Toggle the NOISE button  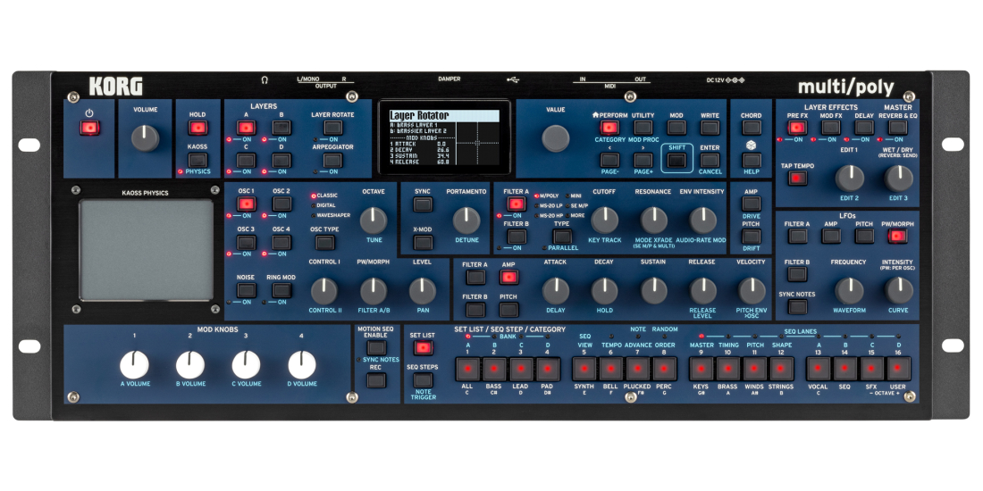[x=246, y=290]
